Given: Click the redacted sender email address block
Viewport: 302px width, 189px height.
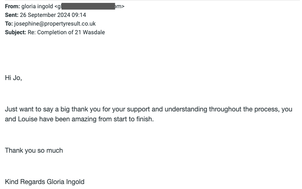Looking at the screenshot, I should pyautogui.click(x=88, y=6).
